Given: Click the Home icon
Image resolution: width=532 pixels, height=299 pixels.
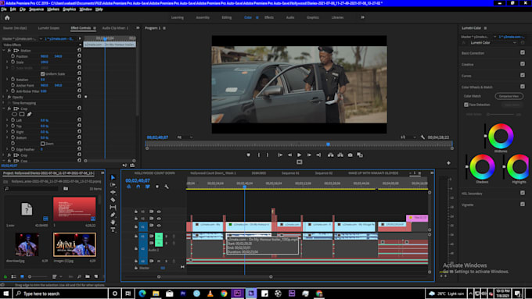Looking at the screenshot, I should 7,18.
